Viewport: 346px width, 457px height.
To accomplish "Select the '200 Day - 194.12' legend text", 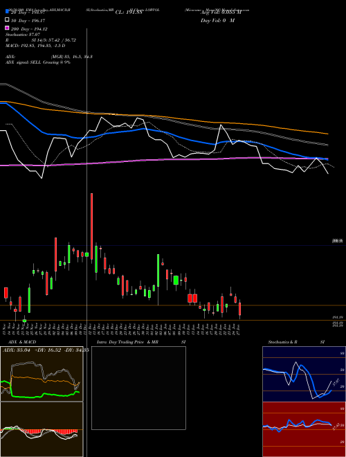I will 29,29.
